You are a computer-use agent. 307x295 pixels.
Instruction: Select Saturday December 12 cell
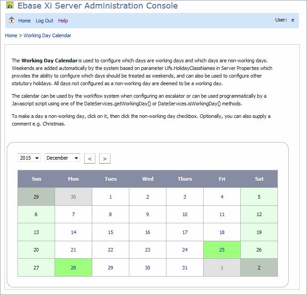coord(259,214)
